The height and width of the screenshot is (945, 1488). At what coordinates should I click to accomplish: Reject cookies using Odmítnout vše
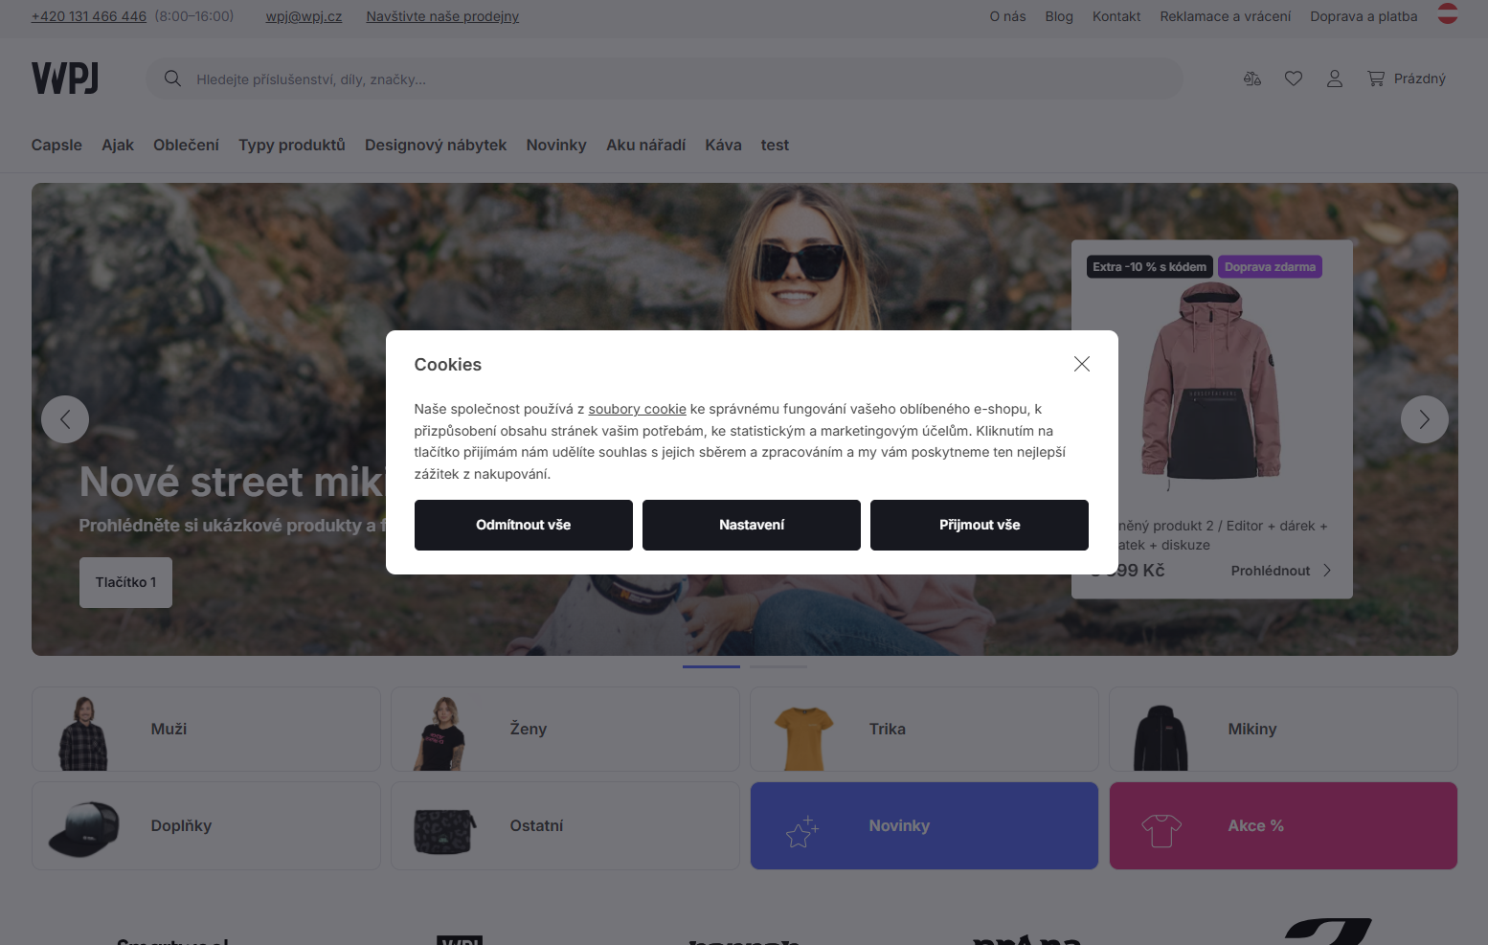pyautogui.click(x=524, y=525)
